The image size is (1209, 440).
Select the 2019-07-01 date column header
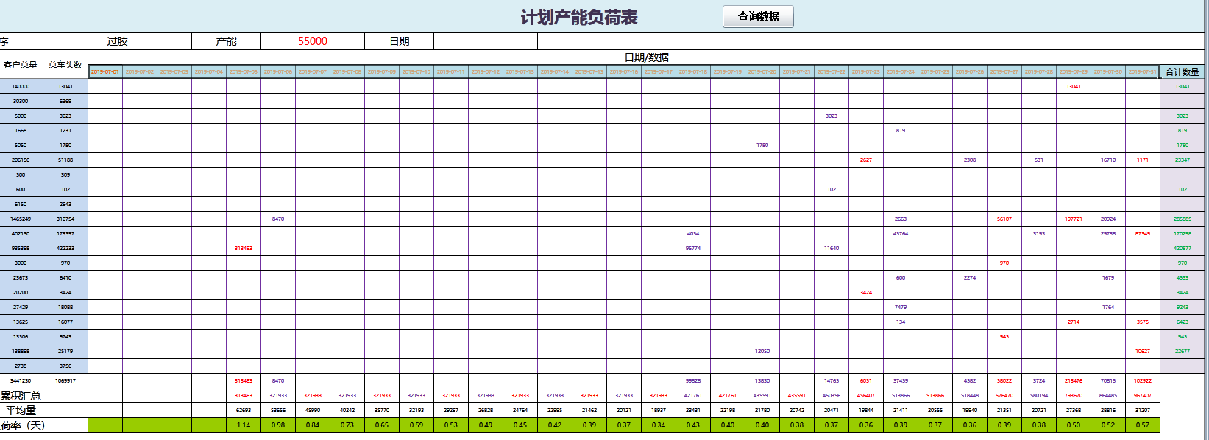tap(105, 72)
